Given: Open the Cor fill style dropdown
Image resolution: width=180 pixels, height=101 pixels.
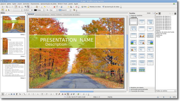Looking at the screenshot, I should (54, 10).
